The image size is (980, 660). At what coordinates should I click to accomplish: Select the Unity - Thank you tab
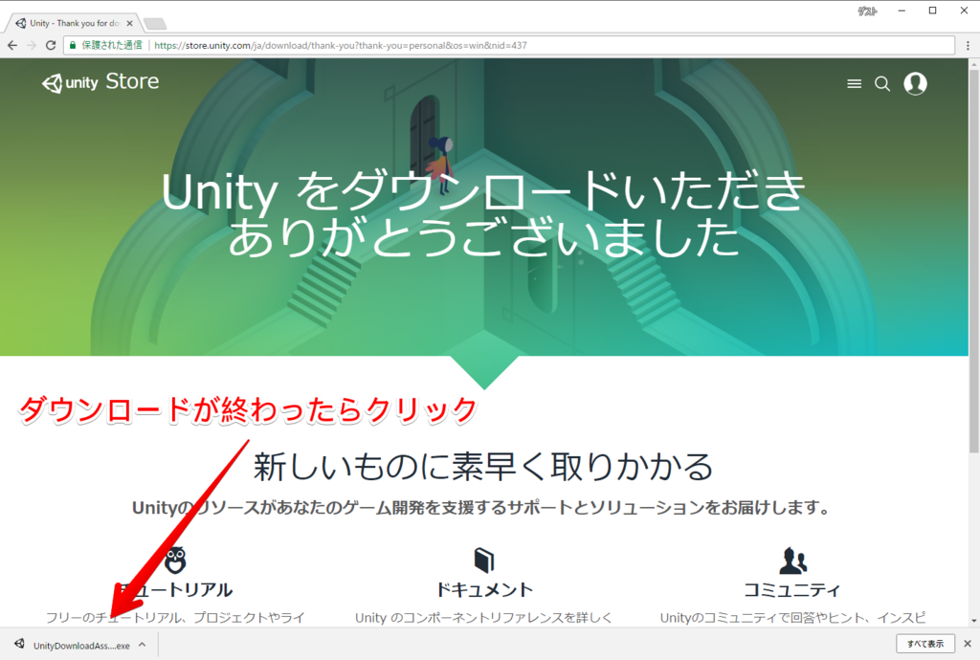pos(74,23)
